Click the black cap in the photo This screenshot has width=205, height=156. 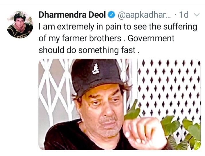pyautogui.click(x=97, y=76)
